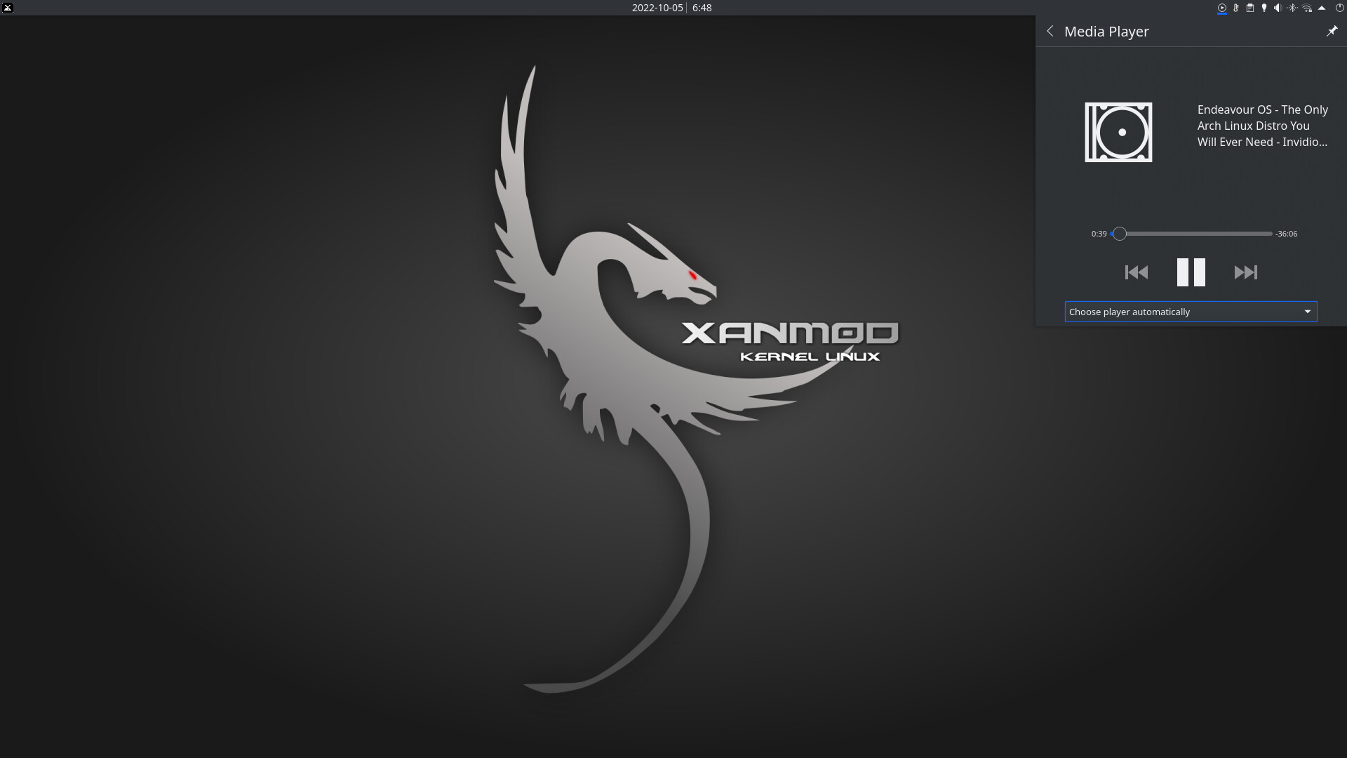The width and height of the screenshot is (1347, 758).
Task: Click the remaining time -36:06 label
Action: (1287, 234)
